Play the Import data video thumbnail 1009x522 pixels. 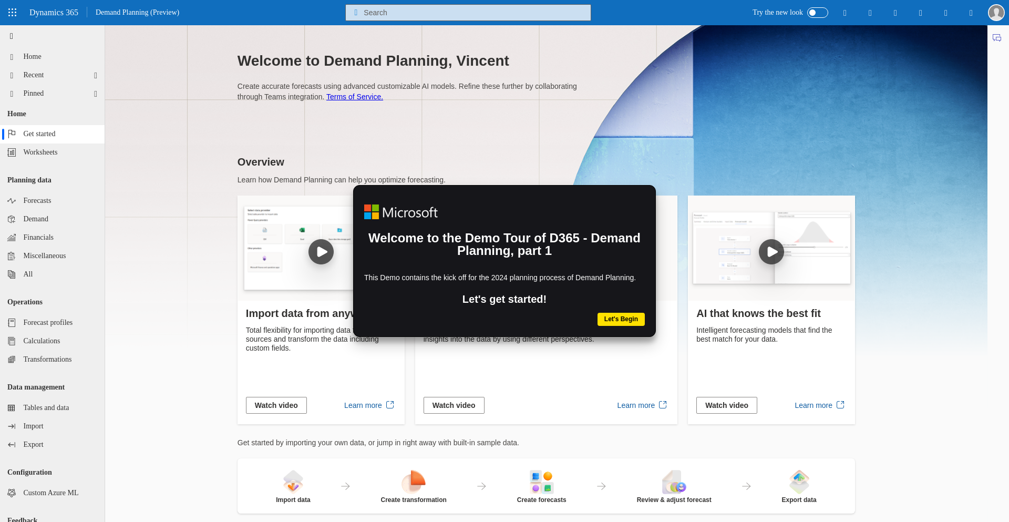(321, 252)
